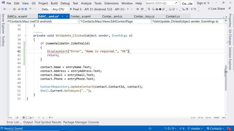Screen dimensions: 234x131
Task: Open the Edit menu
Action: (17, 3)
